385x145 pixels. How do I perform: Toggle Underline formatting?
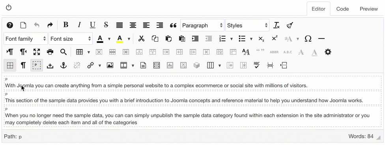click(92, 25)
